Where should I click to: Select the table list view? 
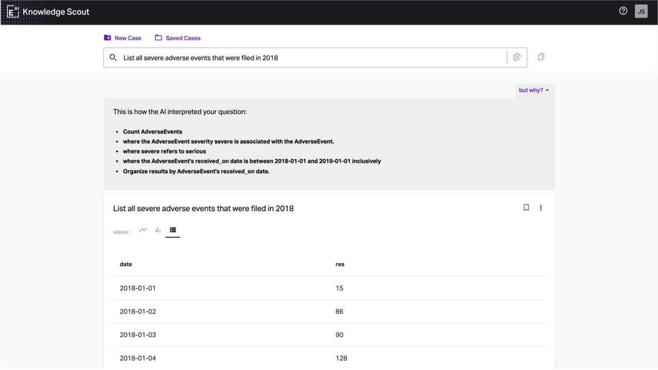tap(173, 230)
